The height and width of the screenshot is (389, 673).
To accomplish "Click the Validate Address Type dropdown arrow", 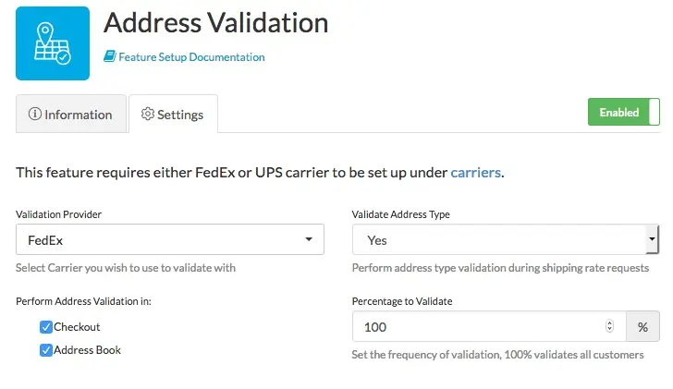I will coord(652,239).
